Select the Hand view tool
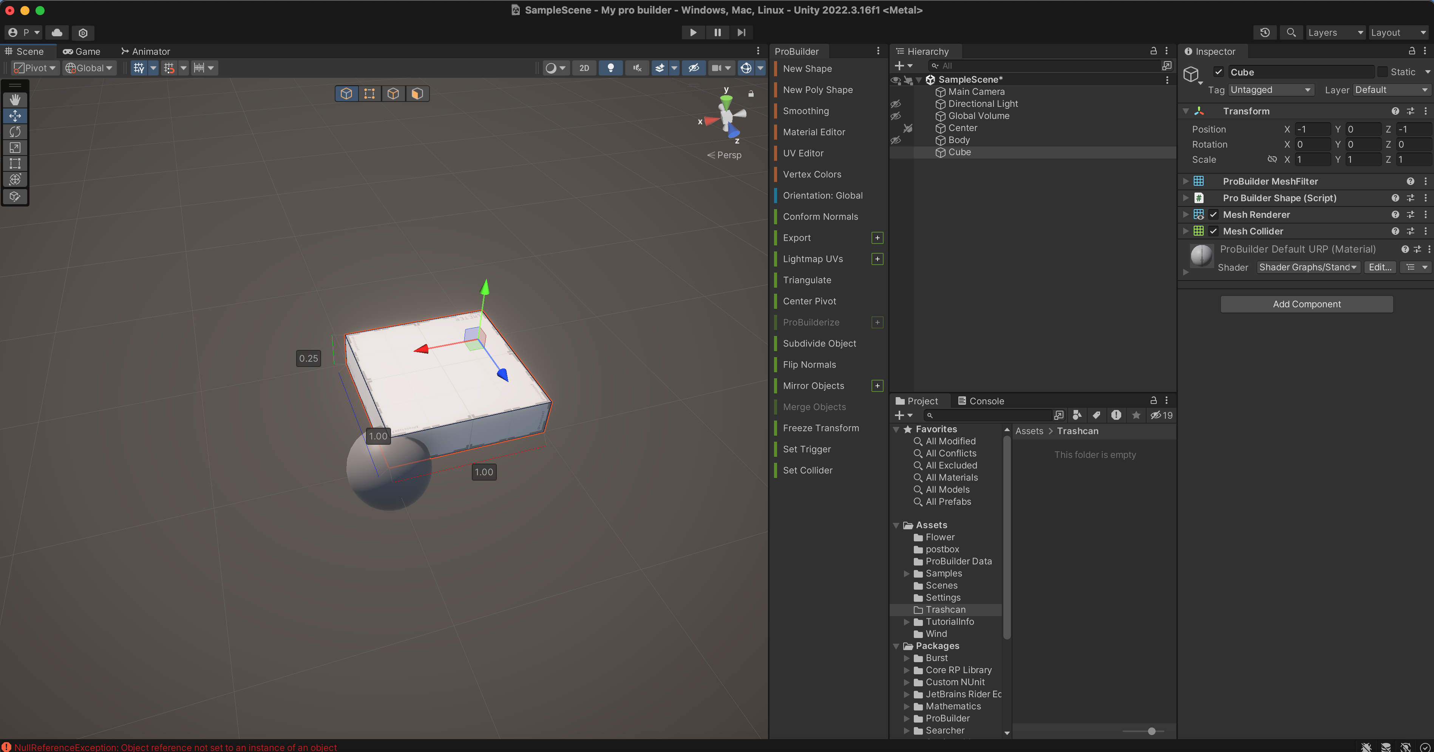This screenshot has height=752, width=1434. click(15, 100)
